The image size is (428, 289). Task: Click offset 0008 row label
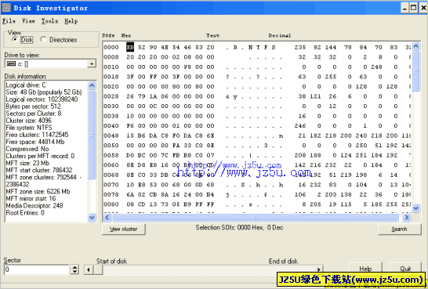[x=111, y=57]
